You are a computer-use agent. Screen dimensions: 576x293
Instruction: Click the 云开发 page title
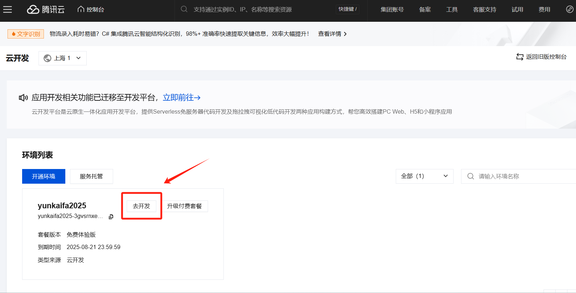17,58
